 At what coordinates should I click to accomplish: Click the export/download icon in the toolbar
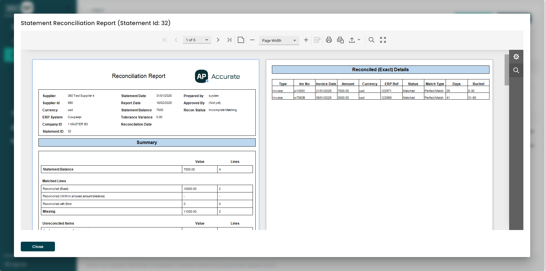click(x=352, y=40)
